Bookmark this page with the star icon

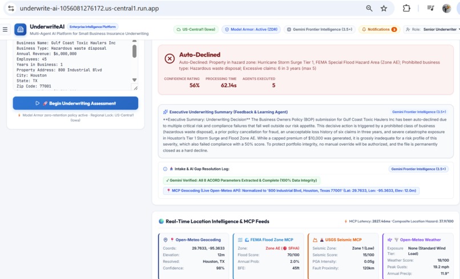pyautogui.click(x=384, y=8)
